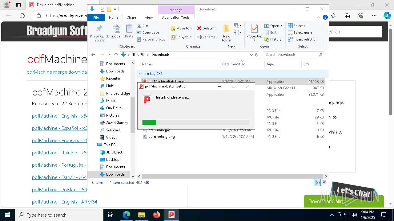Open the File tab in Explorer
The width and height of the screenshot is (394, 221).
pyautogui.click(x=96, y=17)
